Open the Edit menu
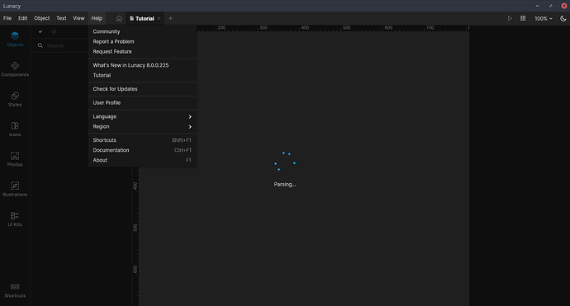 [22, 18]
